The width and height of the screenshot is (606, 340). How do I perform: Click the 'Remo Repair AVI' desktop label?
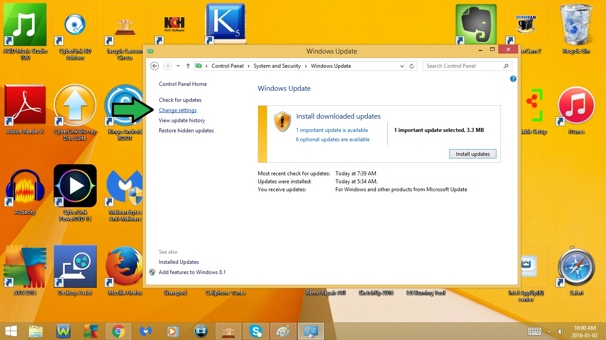tap(326, 293)
